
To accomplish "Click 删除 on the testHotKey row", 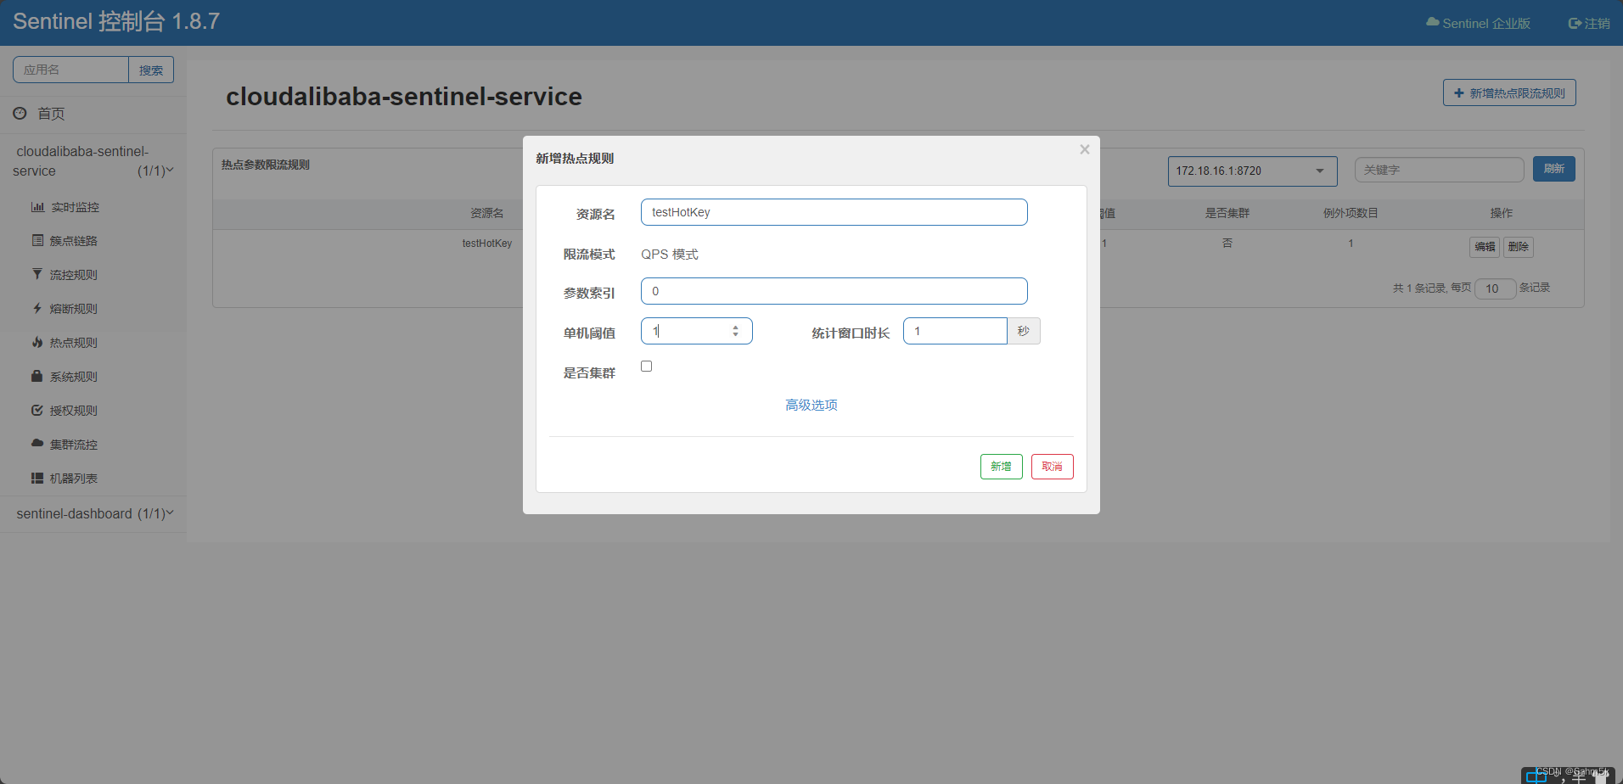I will 1519,247.
